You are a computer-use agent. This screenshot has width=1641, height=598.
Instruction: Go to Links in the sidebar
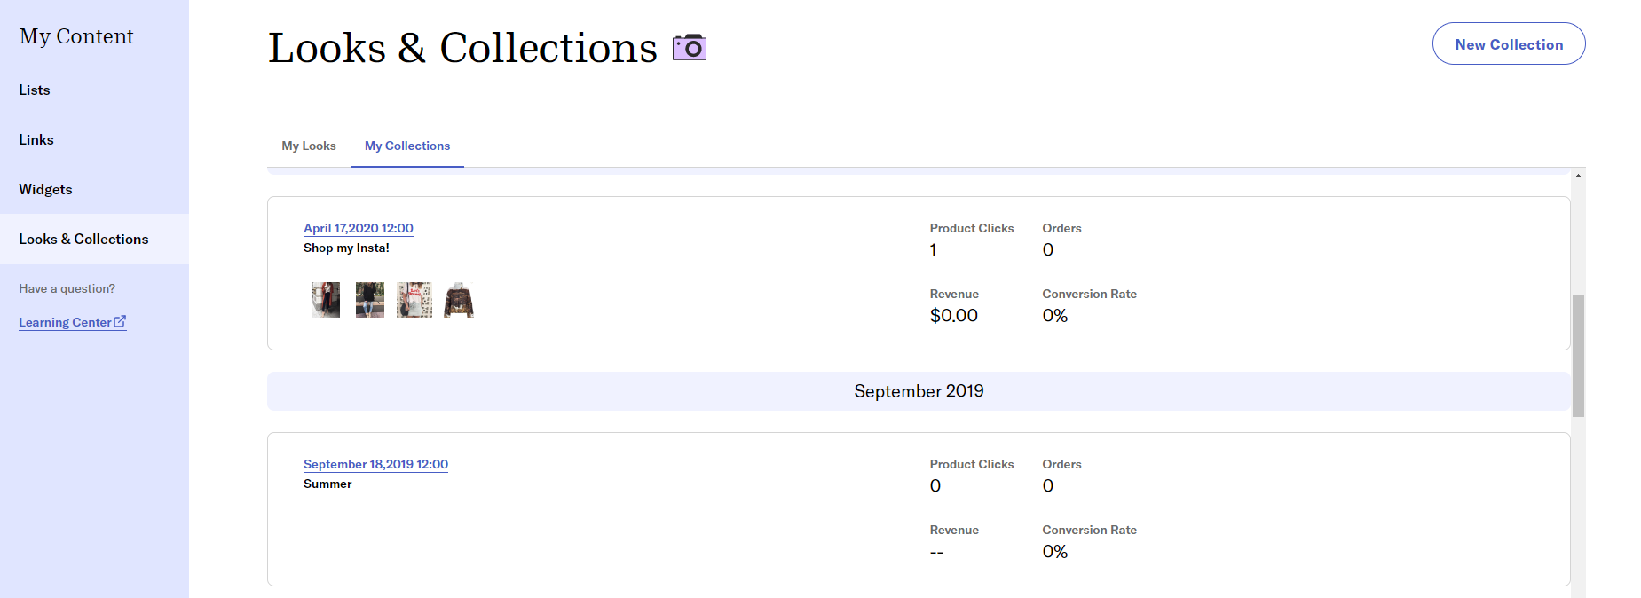pyautogui.click(x=36, y=139)
